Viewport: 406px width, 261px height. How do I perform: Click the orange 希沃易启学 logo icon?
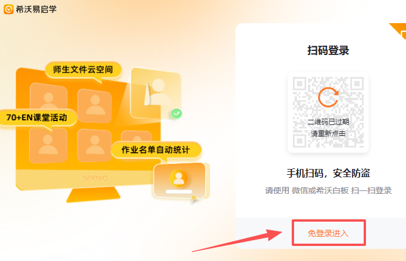click(x=9, y=9)
